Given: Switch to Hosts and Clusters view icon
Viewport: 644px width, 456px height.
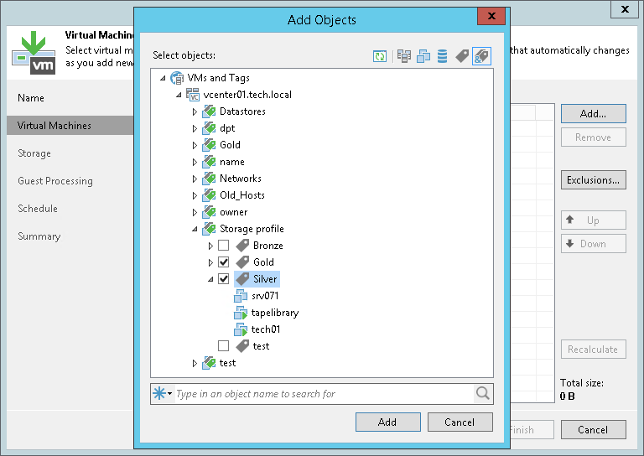Looking at the screenshot, I should 404,56.
